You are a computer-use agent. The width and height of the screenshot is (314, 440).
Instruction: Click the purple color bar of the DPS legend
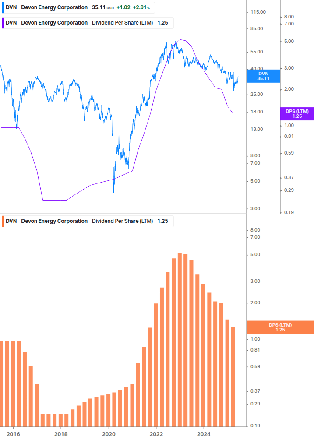[3, 23]
